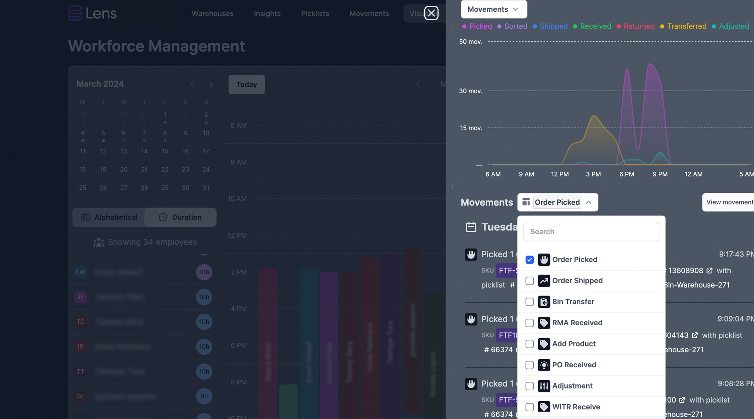The width and height of the screenshot is (754, 419).
Task: Click the Adjustment sliders icon
Action: (544, 386)
